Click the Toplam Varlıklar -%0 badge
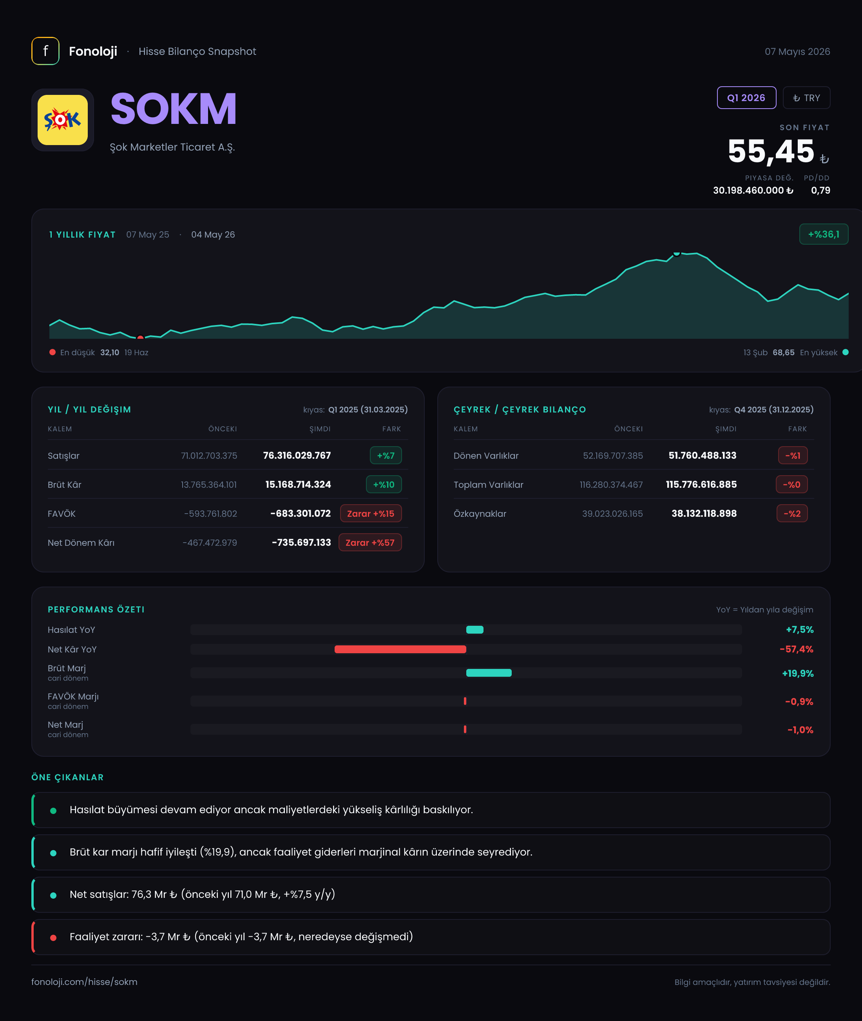The height and width of the screenshot is (1021, 862). tap(791, 484)
